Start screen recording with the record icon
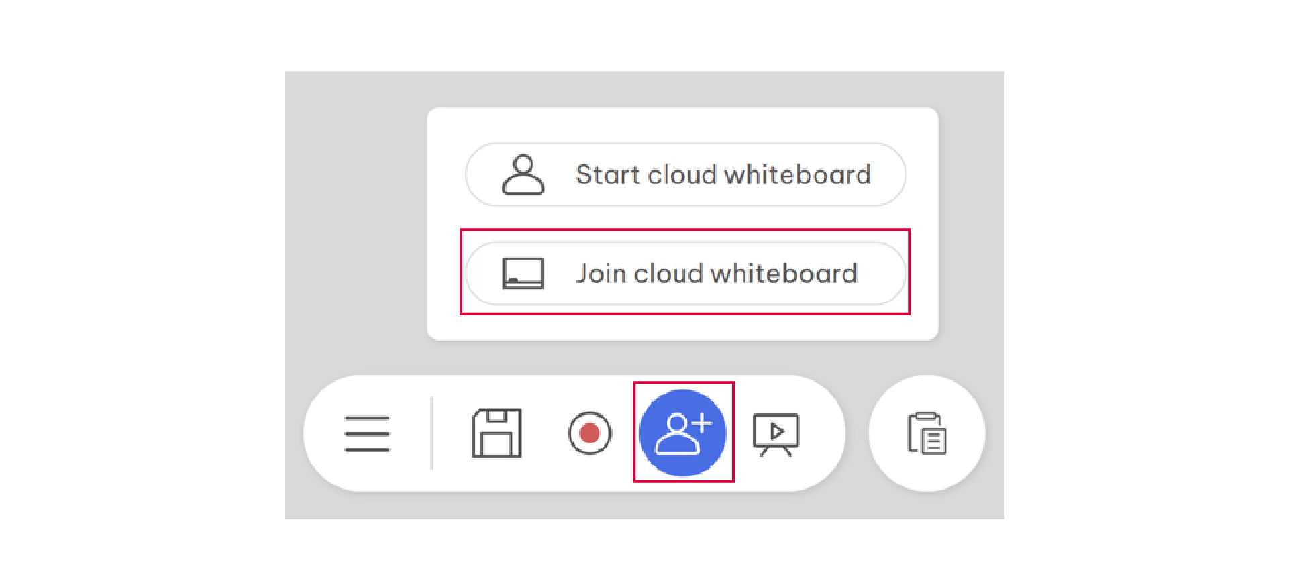Viewport: 1289px width, 587px height. (589, 433)
